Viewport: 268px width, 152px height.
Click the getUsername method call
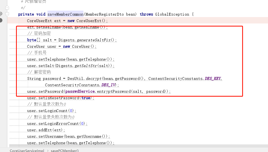[x=89, y=137]
